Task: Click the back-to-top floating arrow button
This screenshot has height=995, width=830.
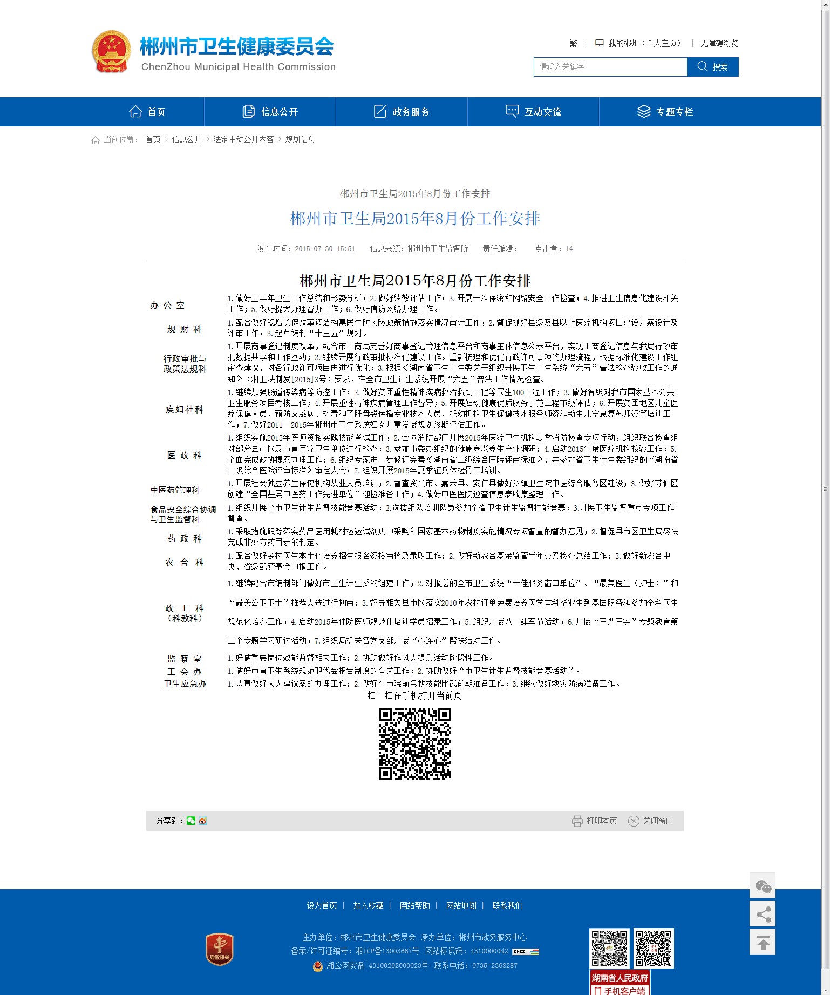Action: tap(763, 942)
